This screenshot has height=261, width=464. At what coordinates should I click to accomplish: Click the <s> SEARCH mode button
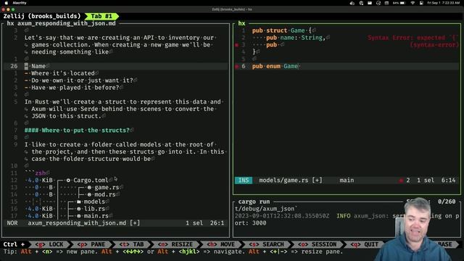[x=266, y=244]
